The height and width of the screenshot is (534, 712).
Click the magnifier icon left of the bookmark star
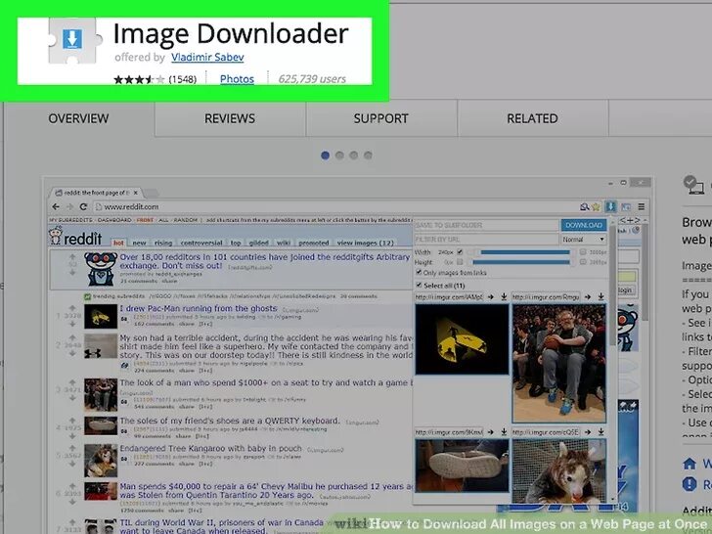[x=585, y=207]
